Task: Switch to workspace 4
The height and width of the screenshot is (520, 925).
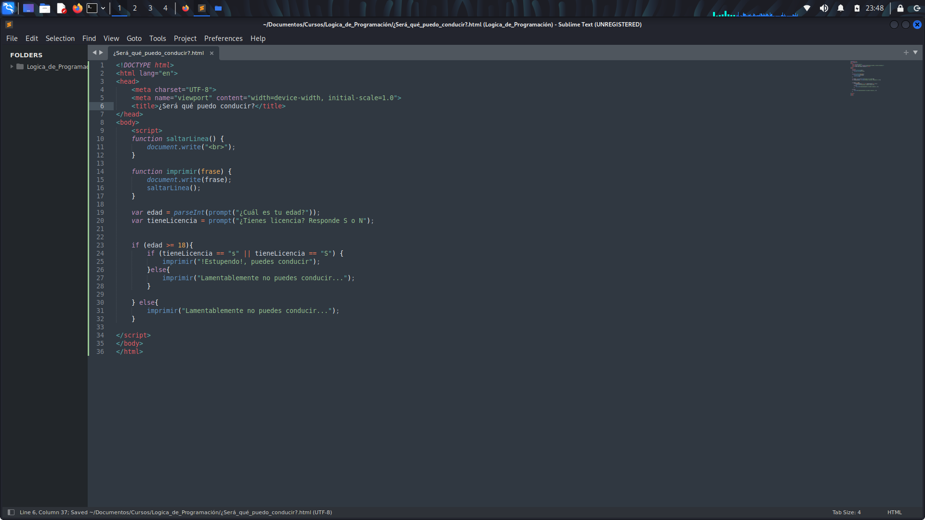Action: coord(165,8)
